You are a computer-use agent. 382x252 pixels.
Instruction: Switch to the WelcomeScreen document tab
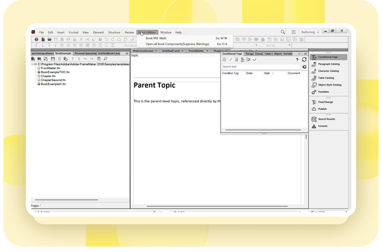click(143, 51)
